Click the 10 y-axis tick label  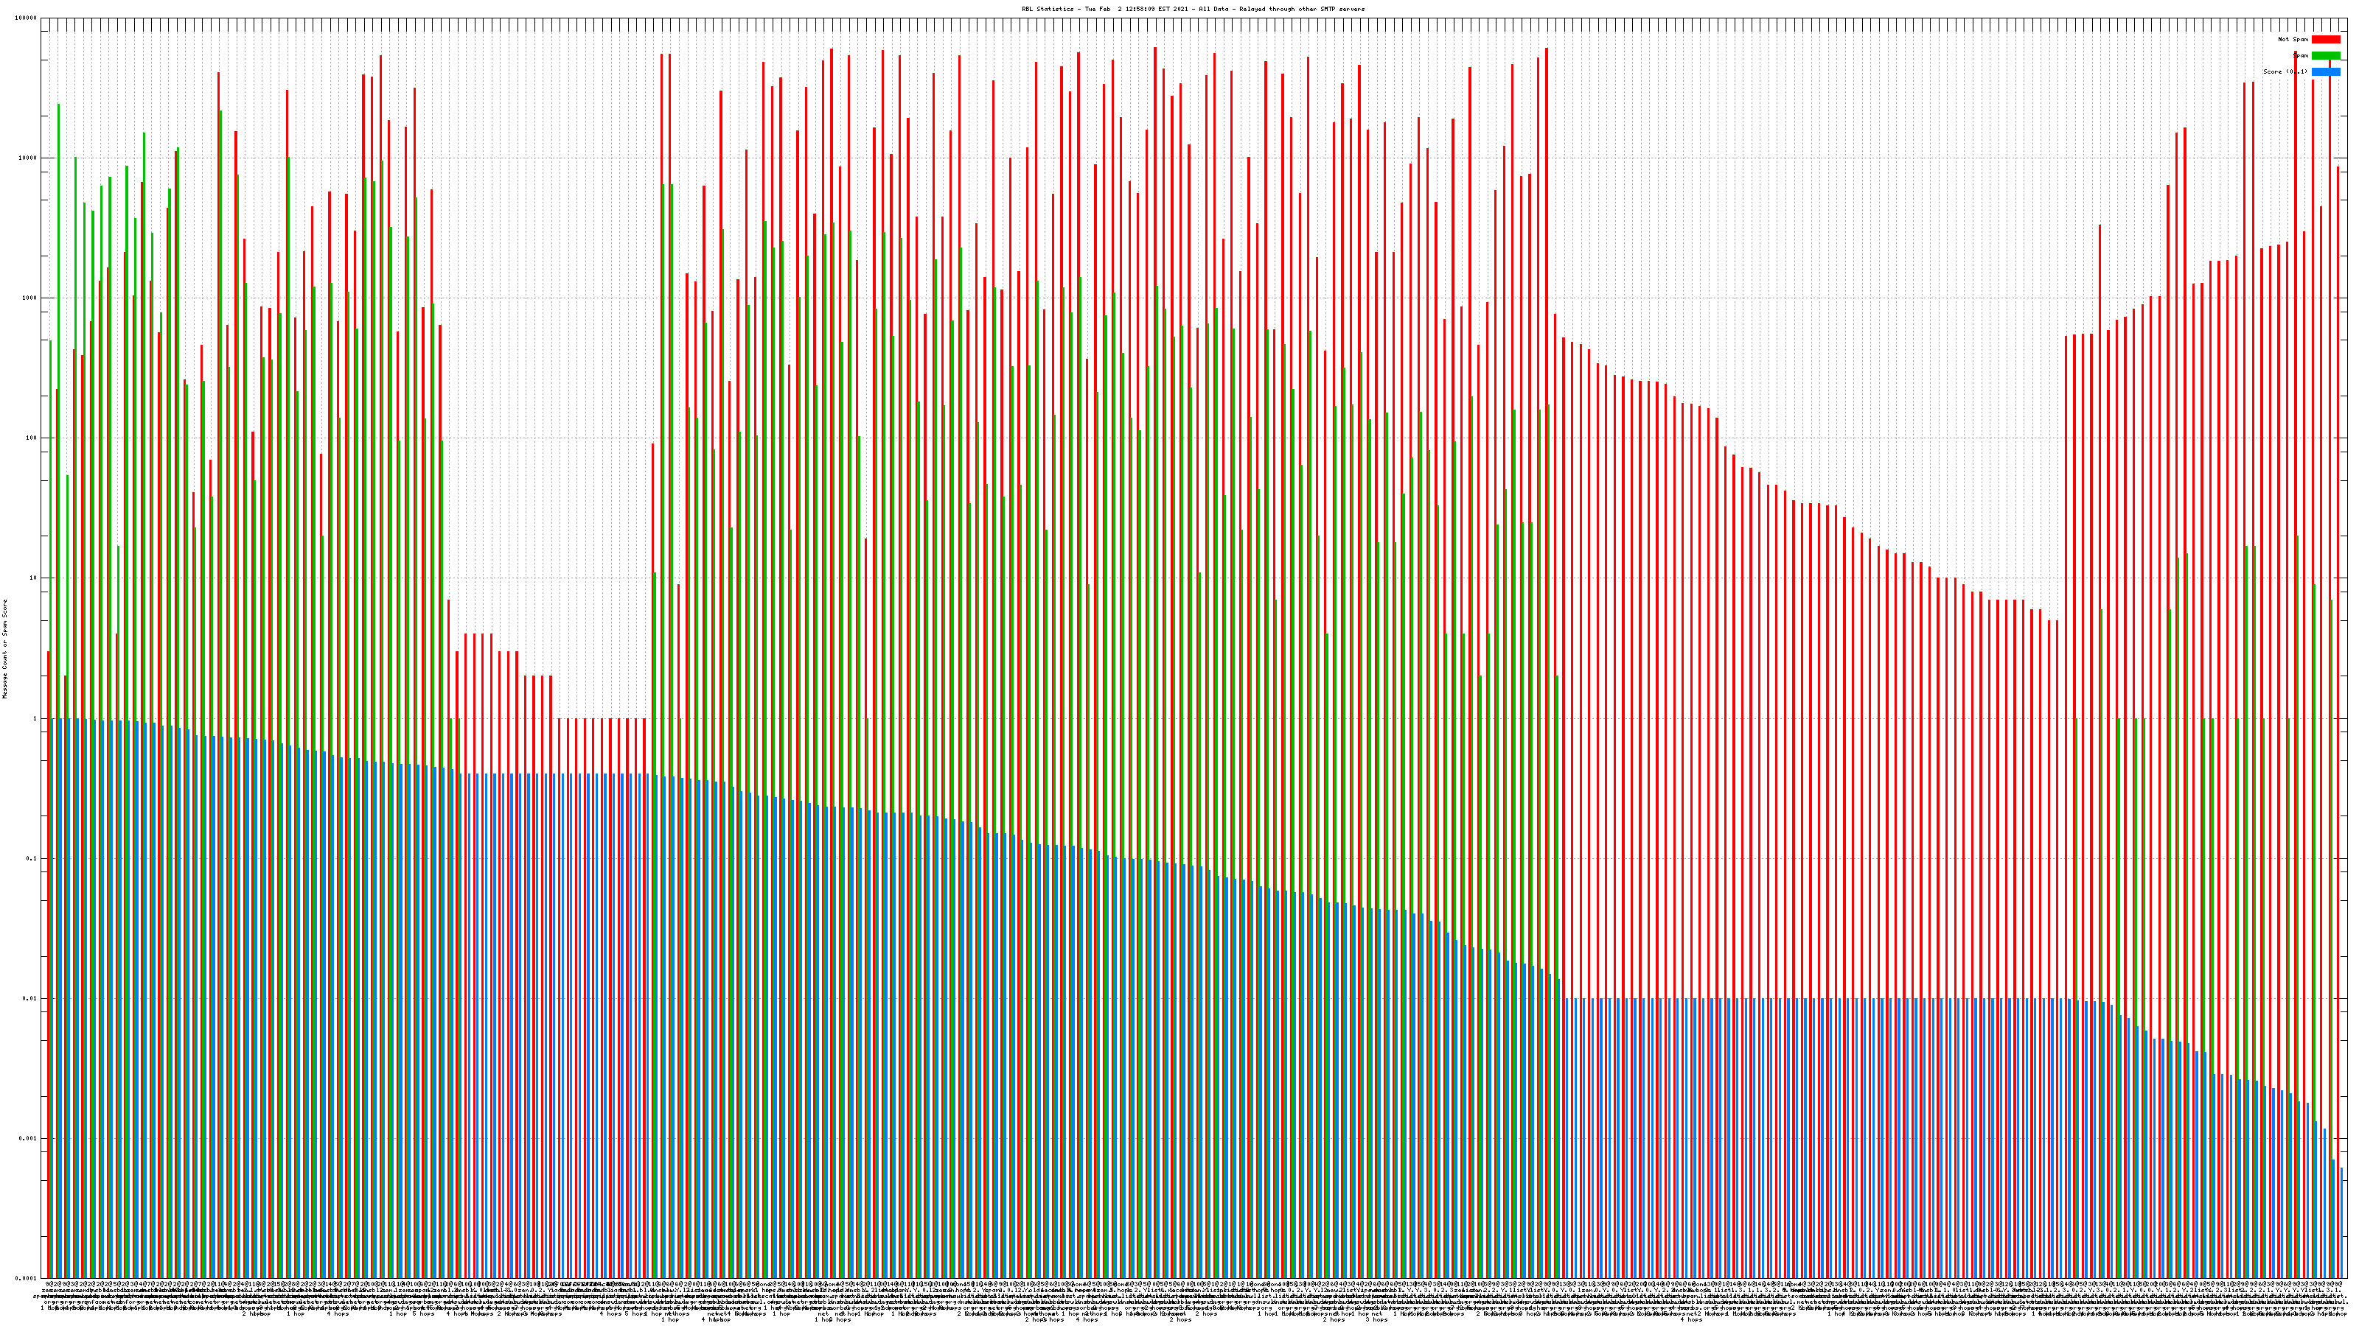[x=34, y=578]
